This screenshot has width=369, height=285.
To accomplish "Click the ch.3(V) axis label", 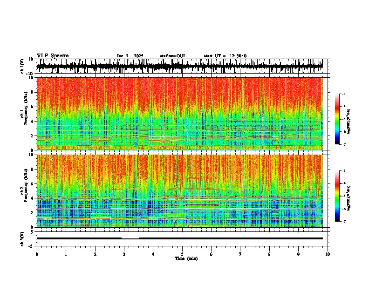I will pos(22,239).
